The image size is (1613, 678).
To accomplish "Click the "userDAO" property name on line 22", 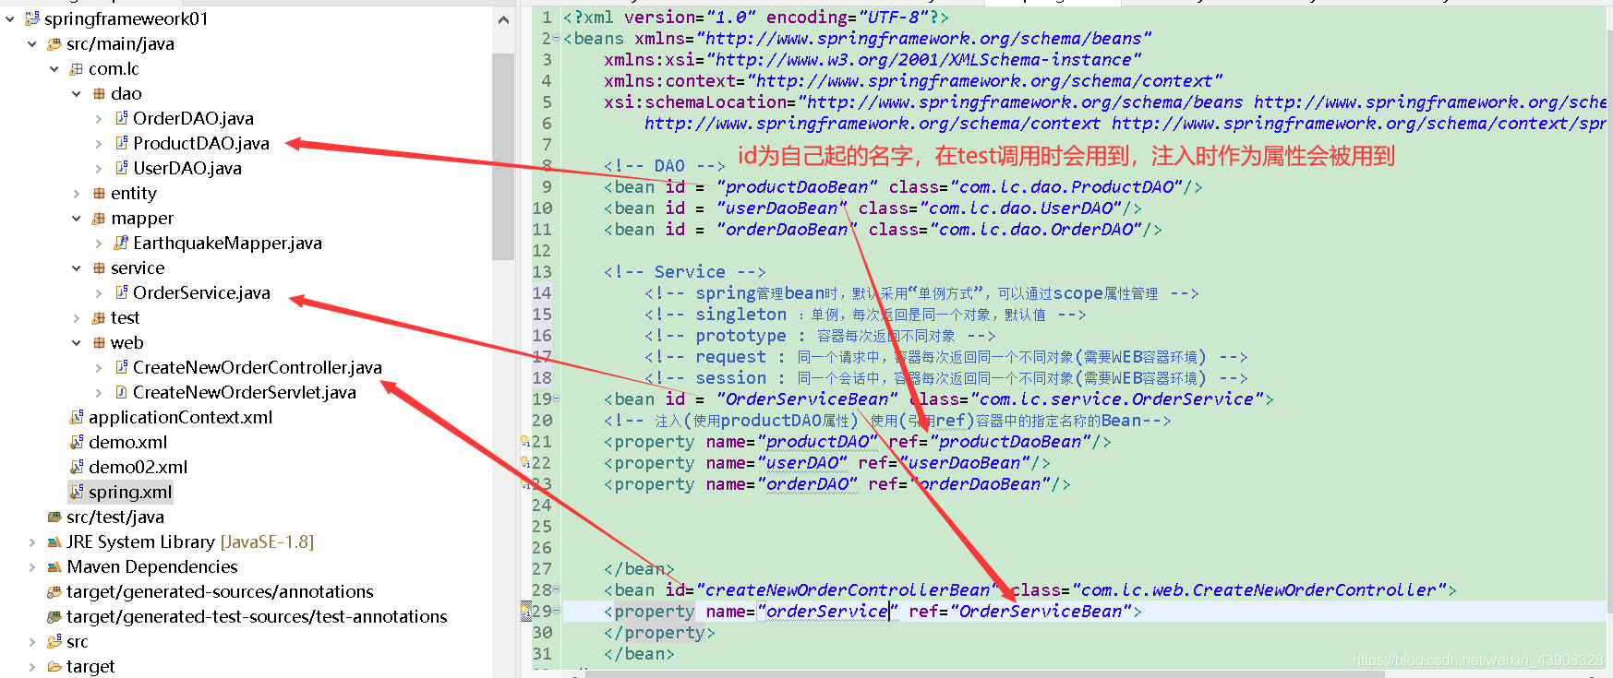I will (802, 463).
